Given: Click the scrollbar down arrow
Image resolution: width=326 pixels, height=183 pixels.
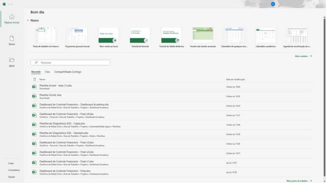Looking at the screenshot, I should pos(324,181).
